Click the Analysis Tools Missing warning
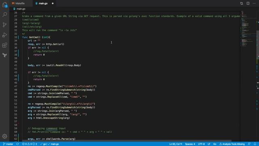Image resolution: width=259 pixels, height=146 pixels. 232,144
